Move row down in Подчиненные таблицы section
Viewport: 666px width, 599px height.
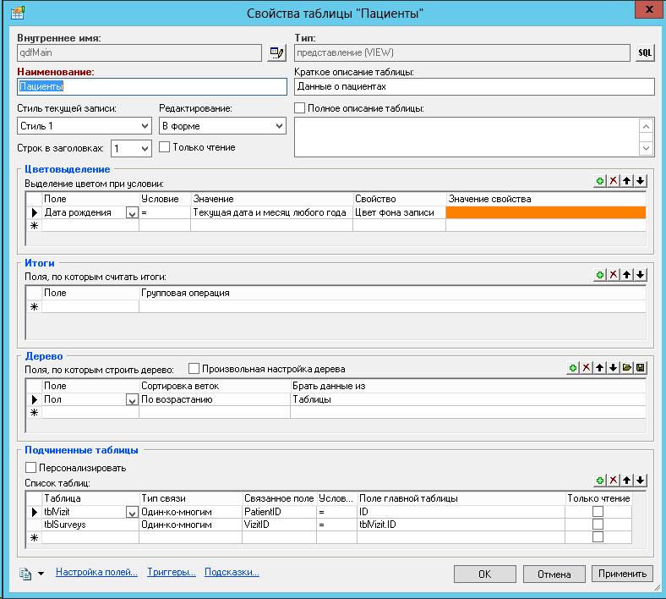coord(640,481)
